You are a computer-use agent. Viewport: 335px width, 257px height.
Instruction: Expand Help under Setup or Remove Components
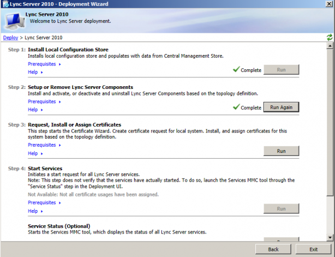[35, 110]
